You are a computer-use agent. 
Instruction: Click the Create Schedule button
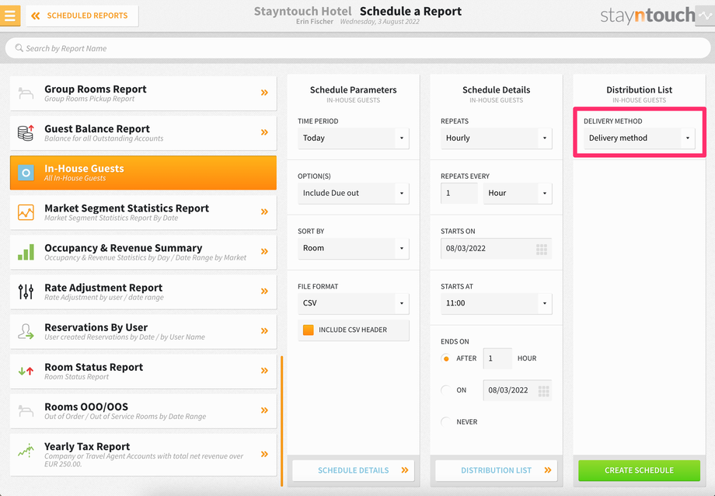point(640,470)
